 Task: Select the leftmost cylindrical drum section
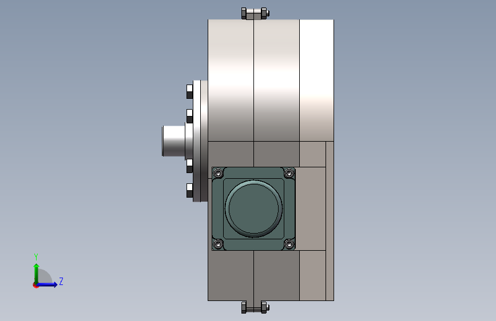pos(231,80)
